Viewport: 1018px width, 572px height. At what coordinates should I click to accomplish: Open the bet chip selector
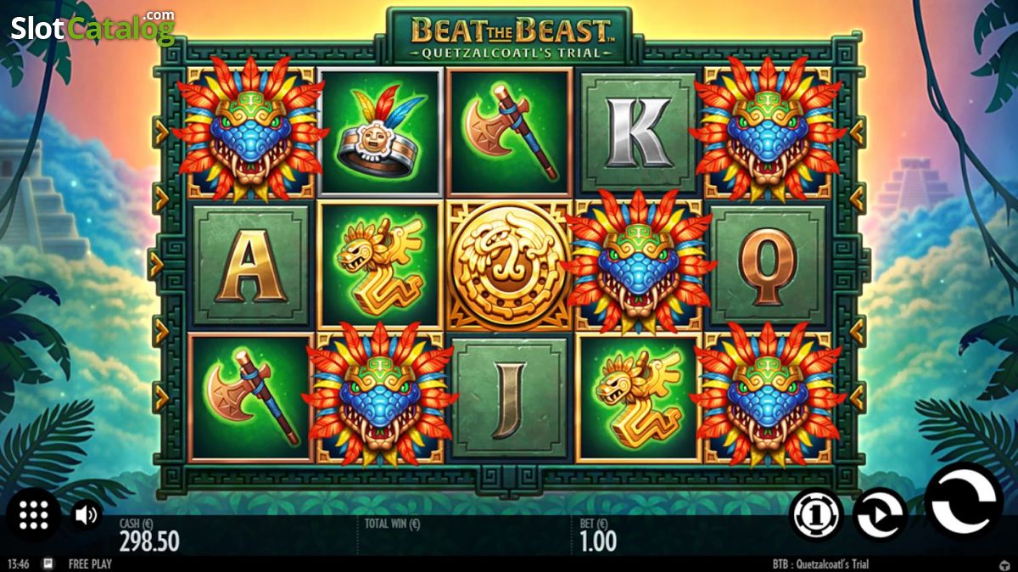tap(816, 514)
